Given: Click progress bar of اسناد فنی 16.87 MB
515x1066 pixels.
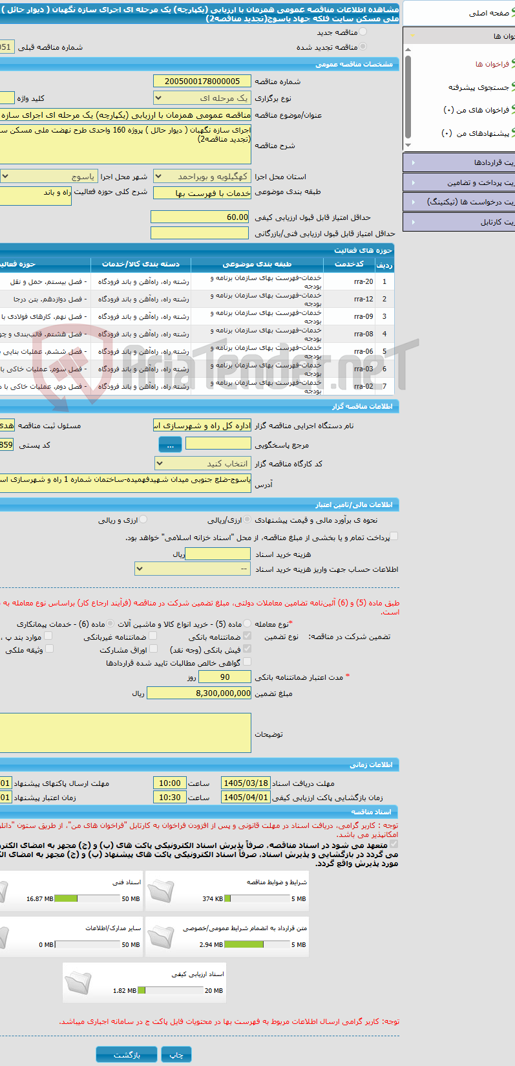Looking at the screenshot, I should (87, 898).
